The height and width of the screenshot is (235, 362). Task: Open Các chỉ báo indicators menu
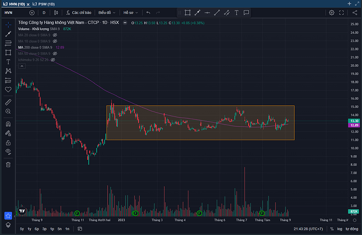(79, 13)
